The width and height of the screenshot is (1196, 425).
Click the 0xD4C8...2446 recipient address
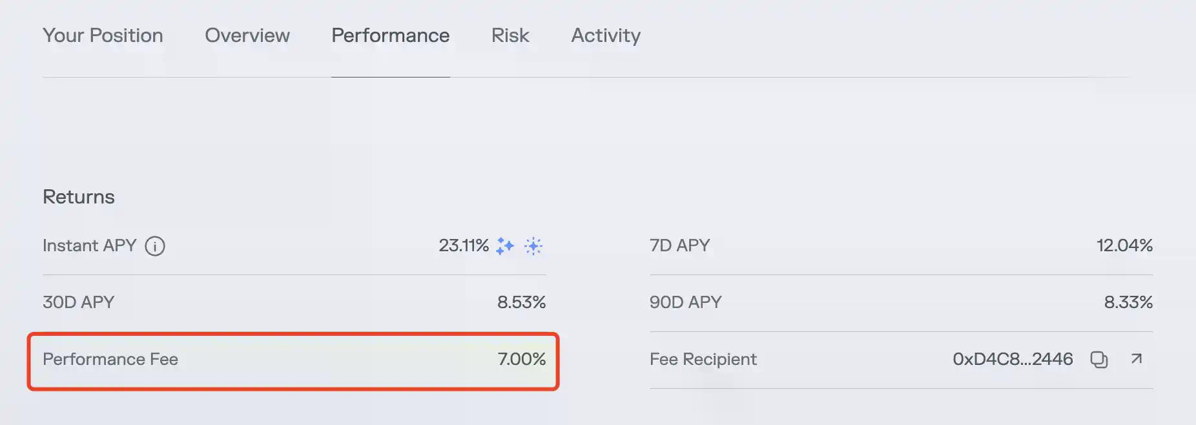tap(1013, 359)
